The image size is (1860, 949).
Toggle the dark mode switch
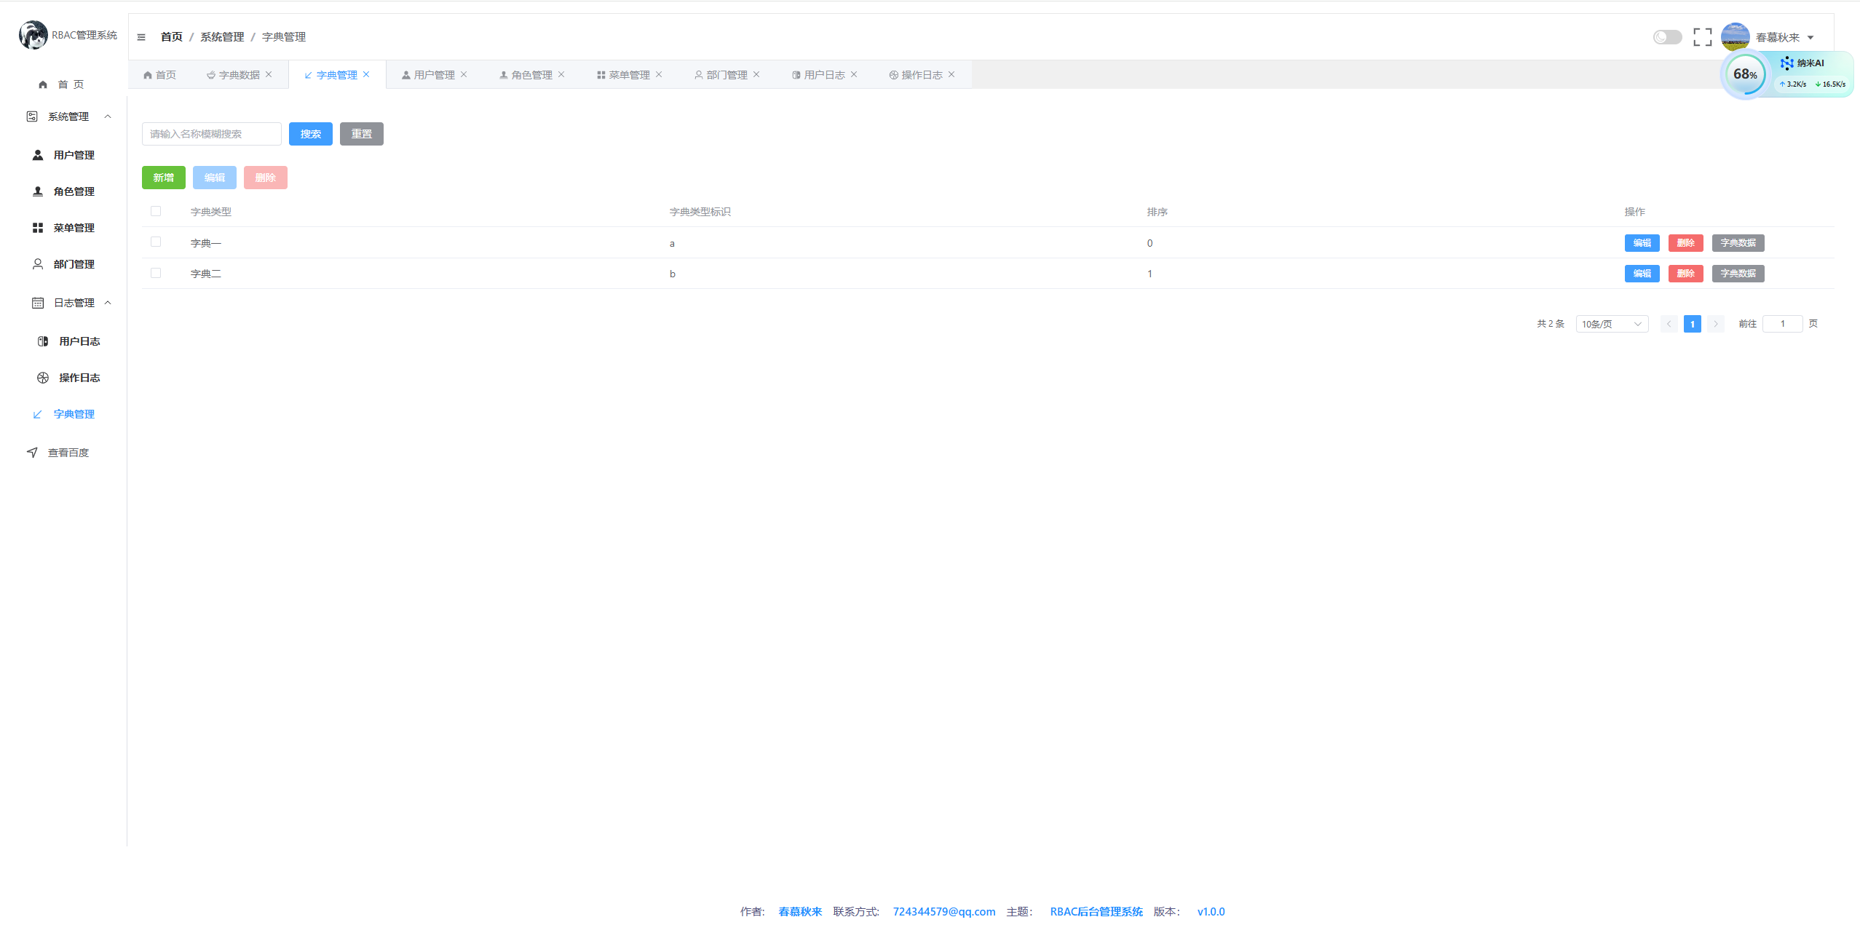coord(1666,37)
